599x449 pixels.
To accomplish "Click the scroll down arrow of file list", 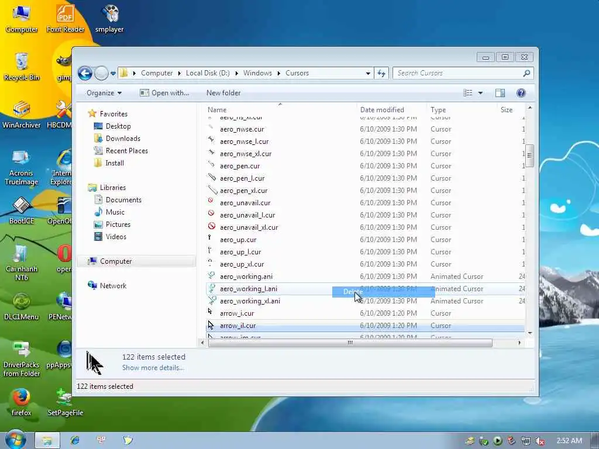I will pos(530,333).
